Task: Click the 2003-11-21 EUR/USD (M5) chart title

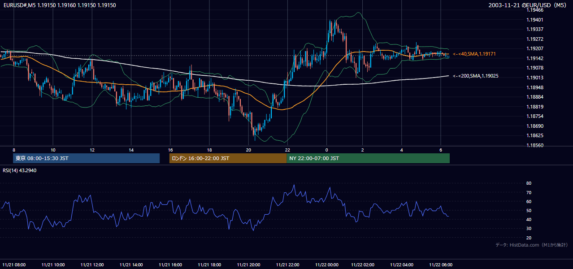Action: click(x=528, y=5)
